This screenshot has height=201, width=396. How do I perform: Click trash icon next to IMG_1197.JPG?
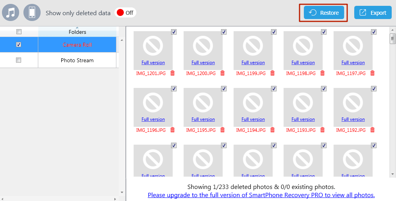click(x=373, y=73)
